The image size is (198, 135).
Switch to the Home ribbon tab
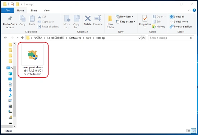(x=20, y=10)
